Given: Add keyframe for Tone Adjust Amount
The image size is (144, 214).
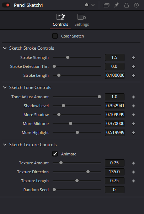Looking at the screenshot, I should [134, 97].
